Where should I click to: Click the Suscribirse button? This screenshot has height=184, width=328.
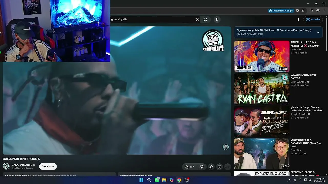pos(48,166)
